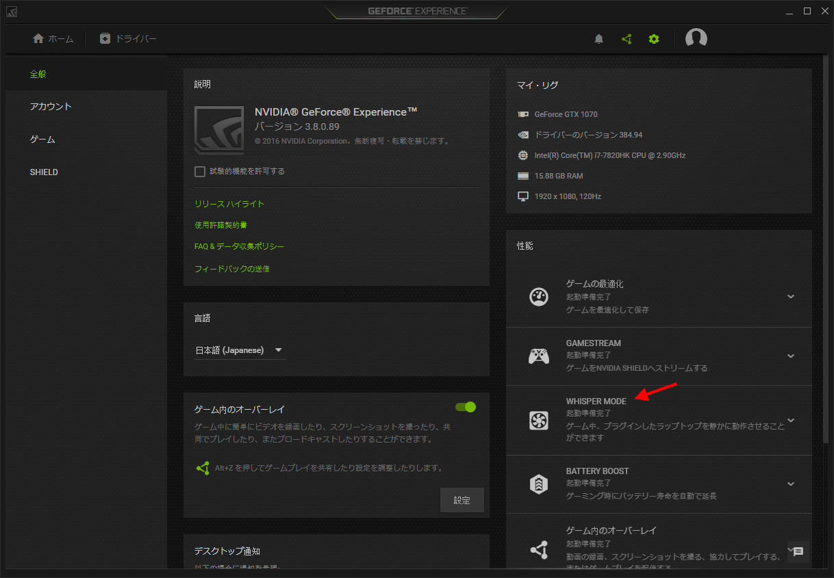Screen dimensions: 834x578
Task: Click the 1920 x 1080, 120Hz text
Action: (x=568, y=196)
